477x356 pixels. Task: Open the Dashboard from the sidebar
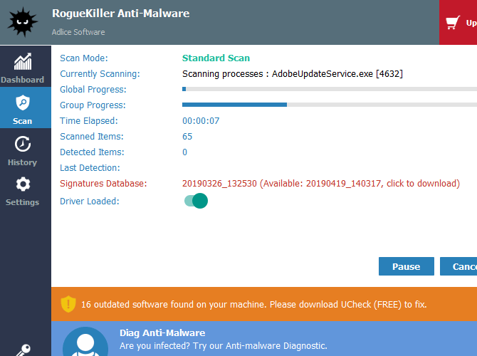[x=22, y=68]
